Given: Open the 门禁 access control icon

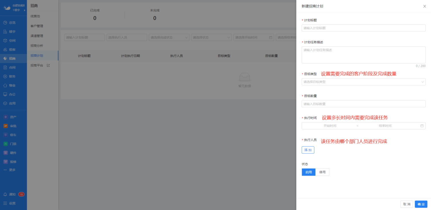Looking at the screenshot, I should (5, 144).
